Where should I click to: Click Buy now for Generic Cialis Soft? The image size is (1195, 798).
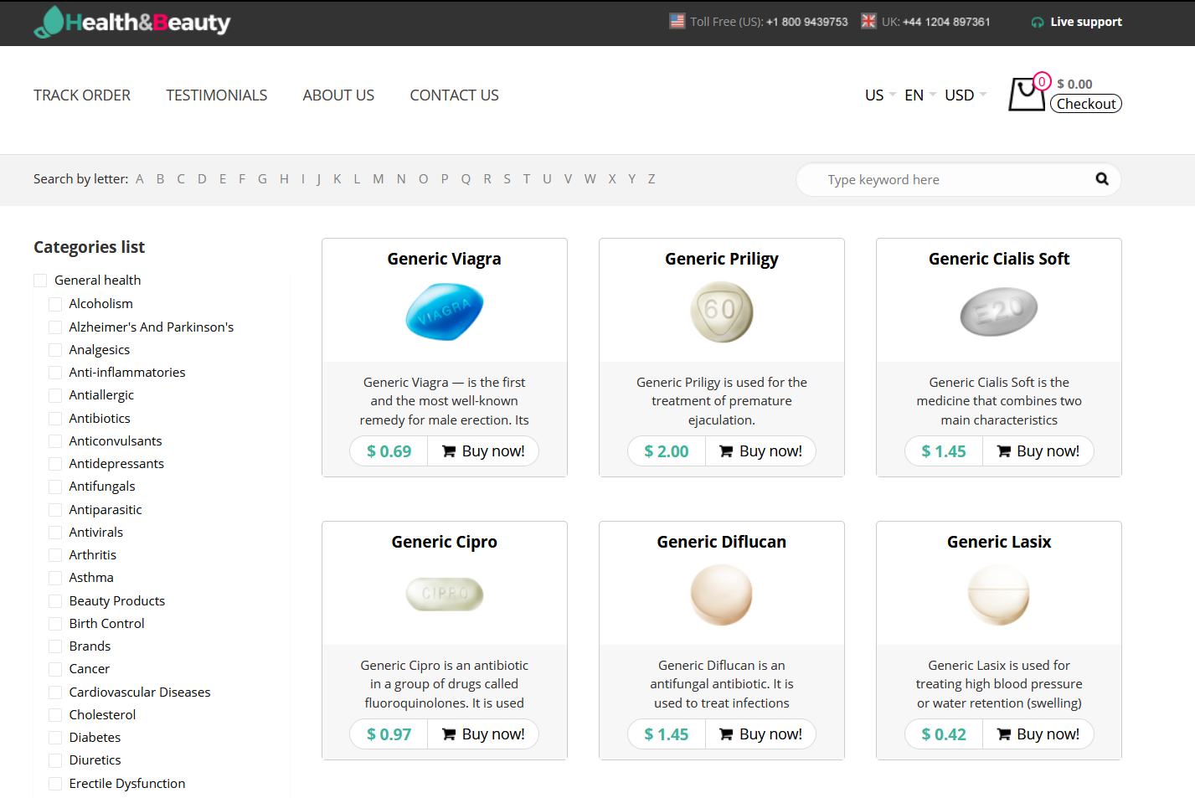tap(1038, 451)
